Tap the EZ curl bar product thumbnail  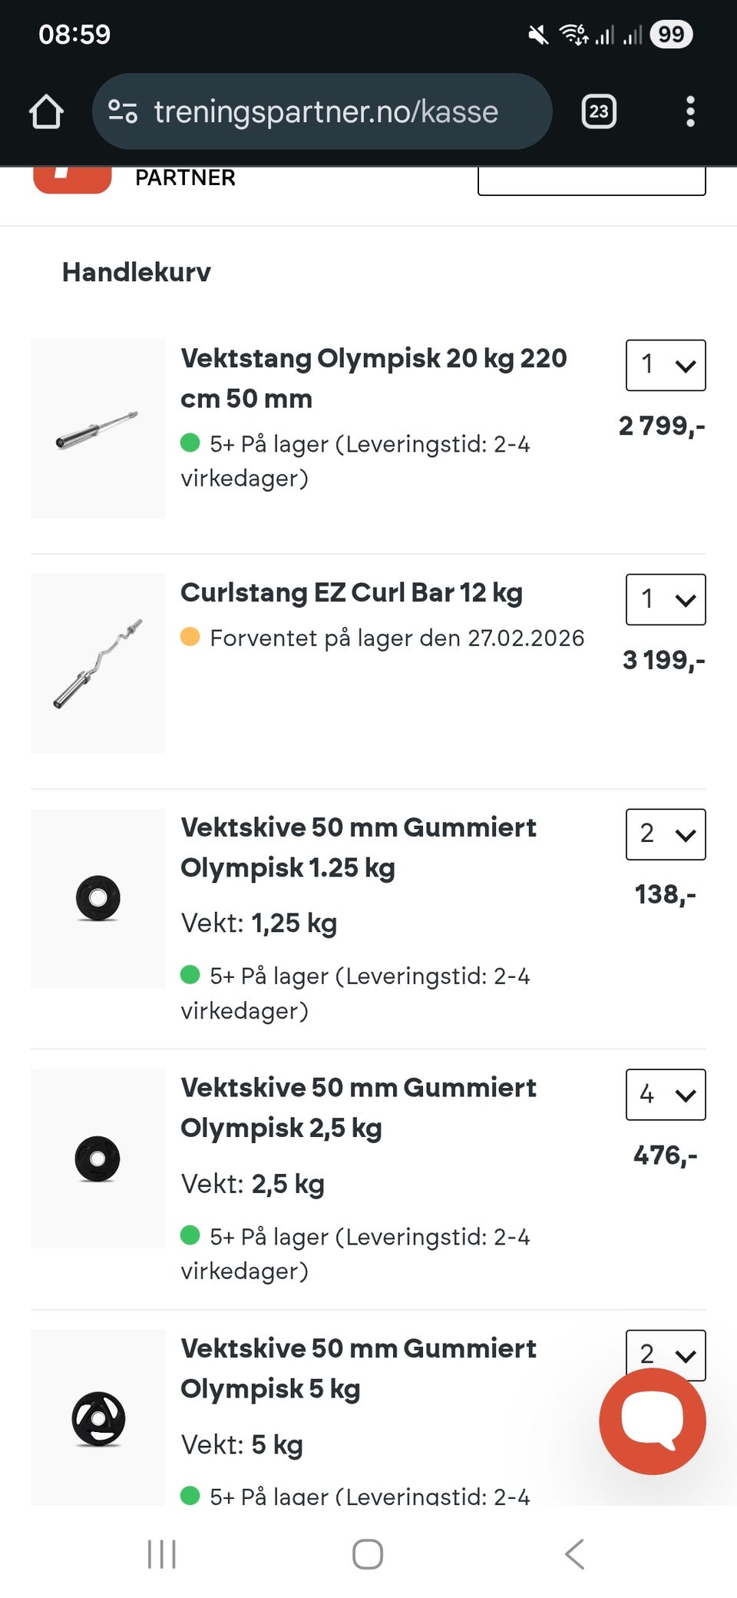pyautogui.click(x=97, y=663)
